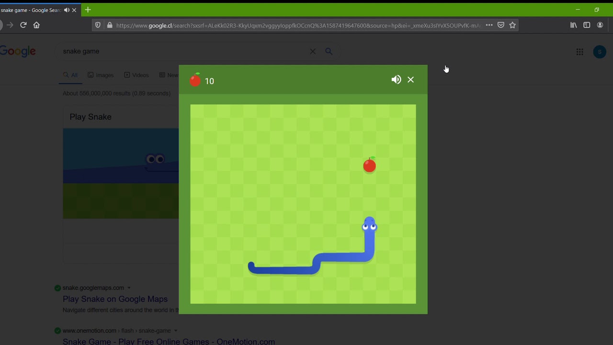Image resolution: width=613 pixels, height=345 pixels.
Task: Open a new browser tab
Action: pos(88,10)
